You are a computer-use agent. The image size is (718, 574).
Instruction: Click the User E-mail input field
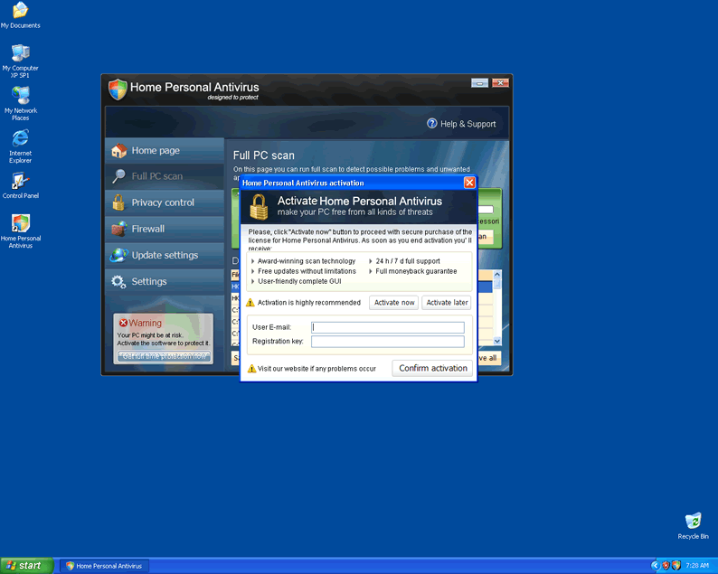pos(387,327)
